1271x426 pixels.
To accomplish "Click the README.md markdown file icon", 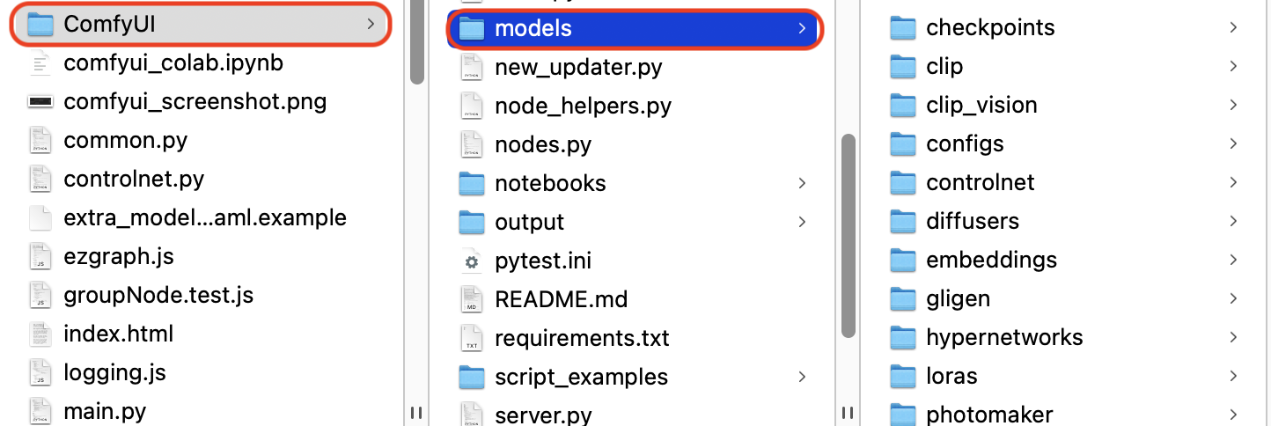I will pos(473,299).
